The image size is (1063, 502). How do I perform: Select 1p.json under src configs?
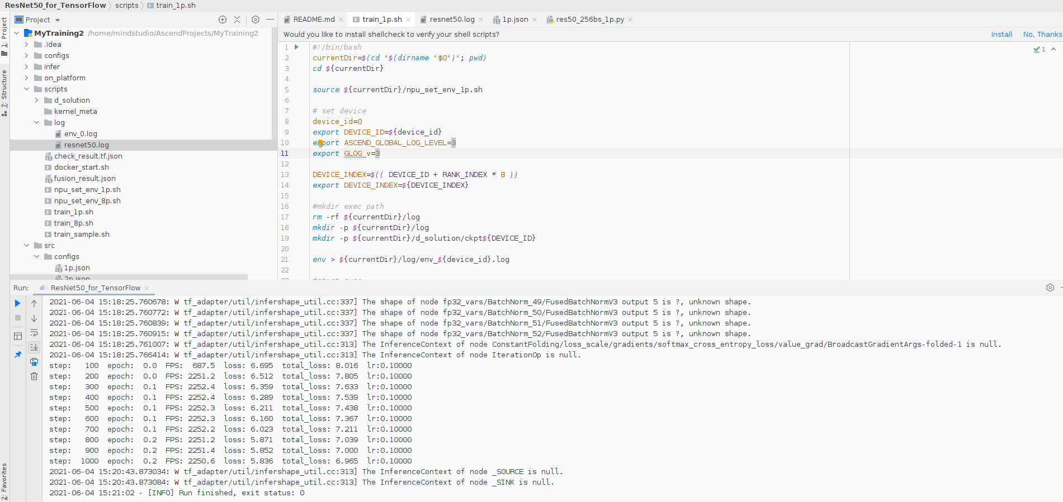(77, 268)
